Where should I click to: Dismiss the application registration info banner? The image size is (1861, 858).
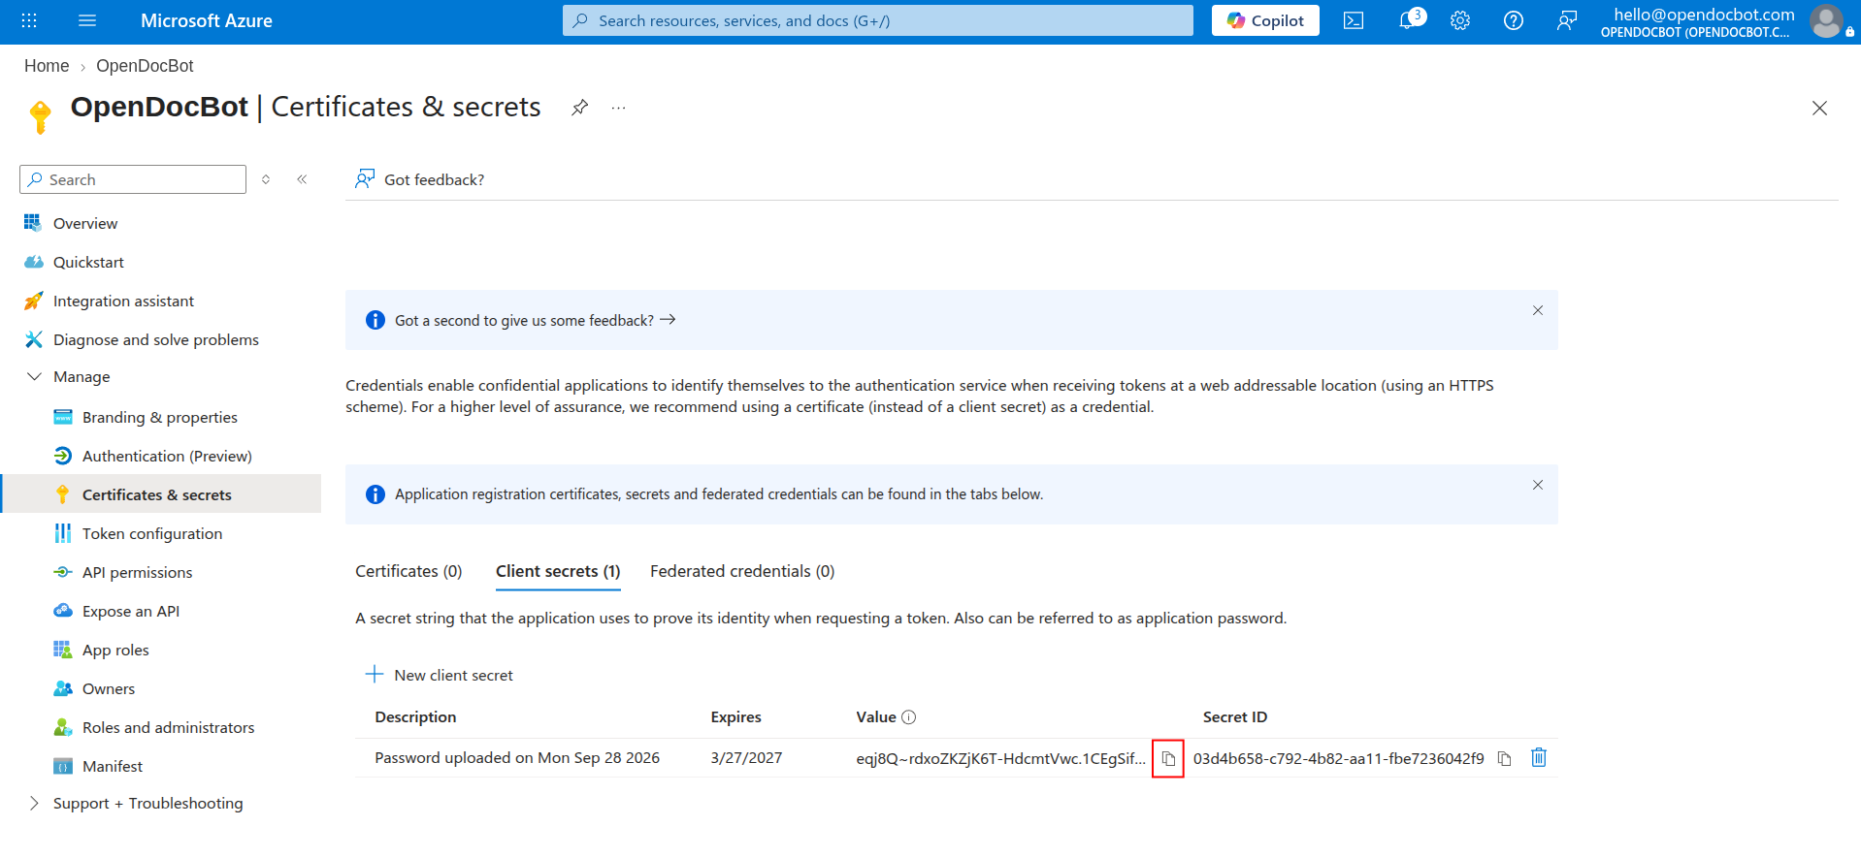tap(1538, 485)
